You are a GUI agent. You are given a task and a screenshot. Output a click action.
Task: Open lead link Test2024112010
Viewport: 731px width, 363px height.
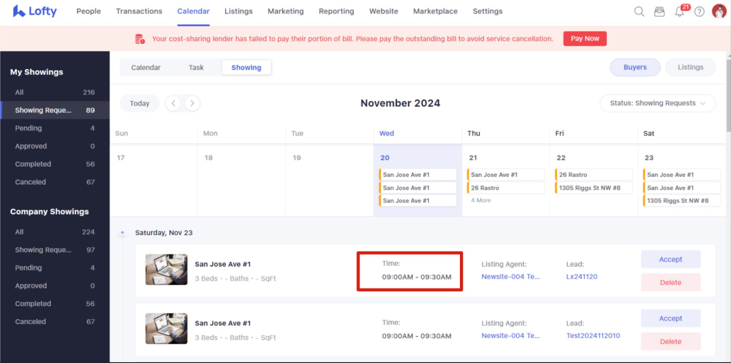point(593,335)
